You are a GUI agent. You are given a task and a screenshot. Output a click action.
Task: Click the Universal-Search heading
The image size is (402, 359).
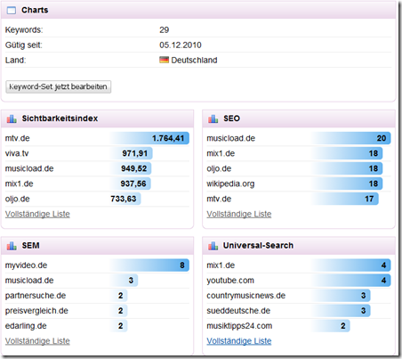(258, 246)
